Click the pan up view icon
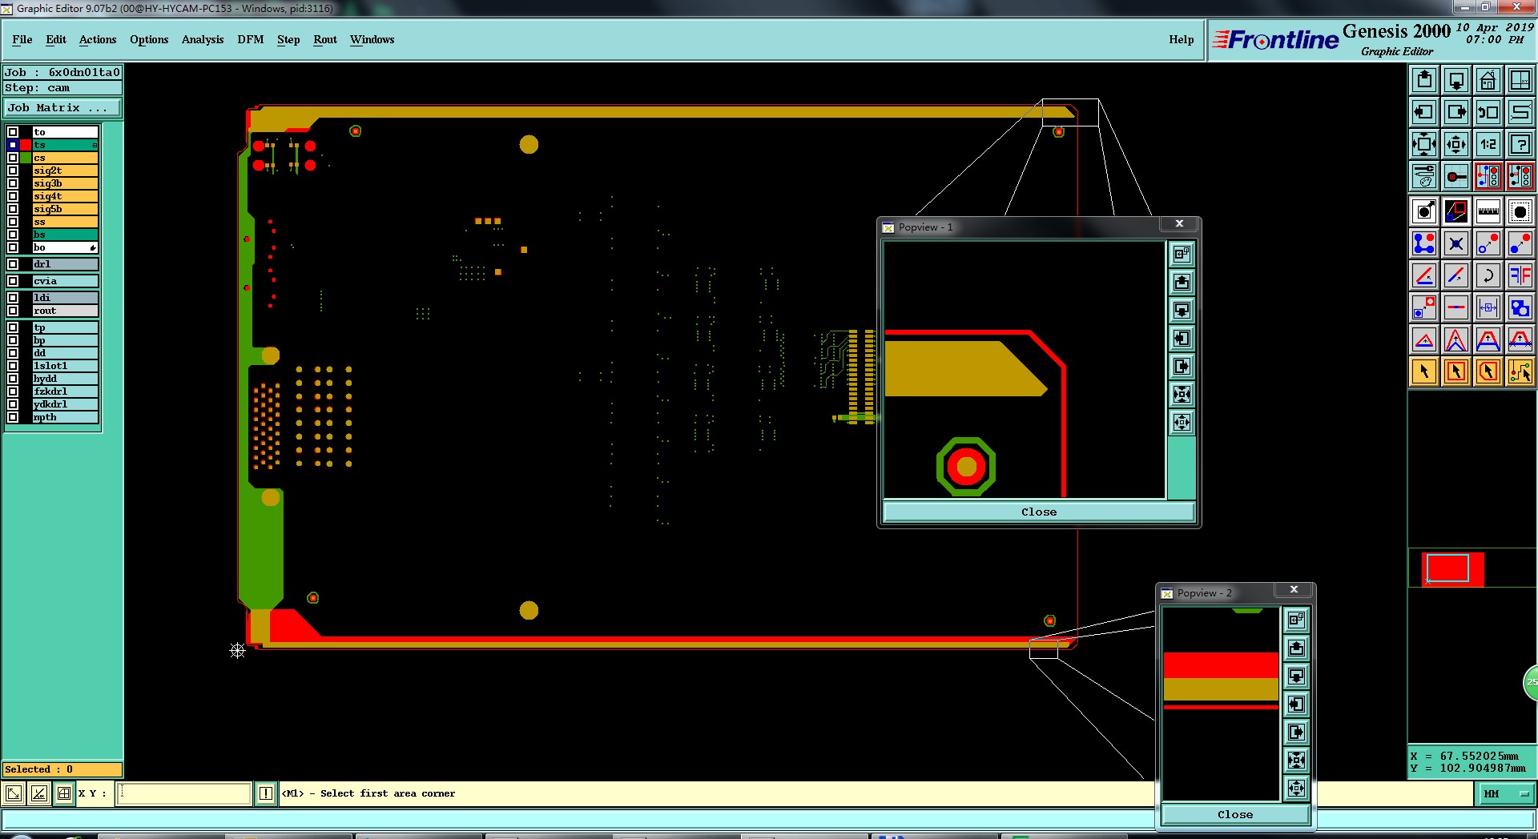 coord(1424,80)
